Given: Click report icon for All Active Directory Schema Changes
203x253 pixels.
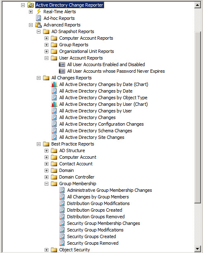Looking at the screenshot, I should coord(54,131).
